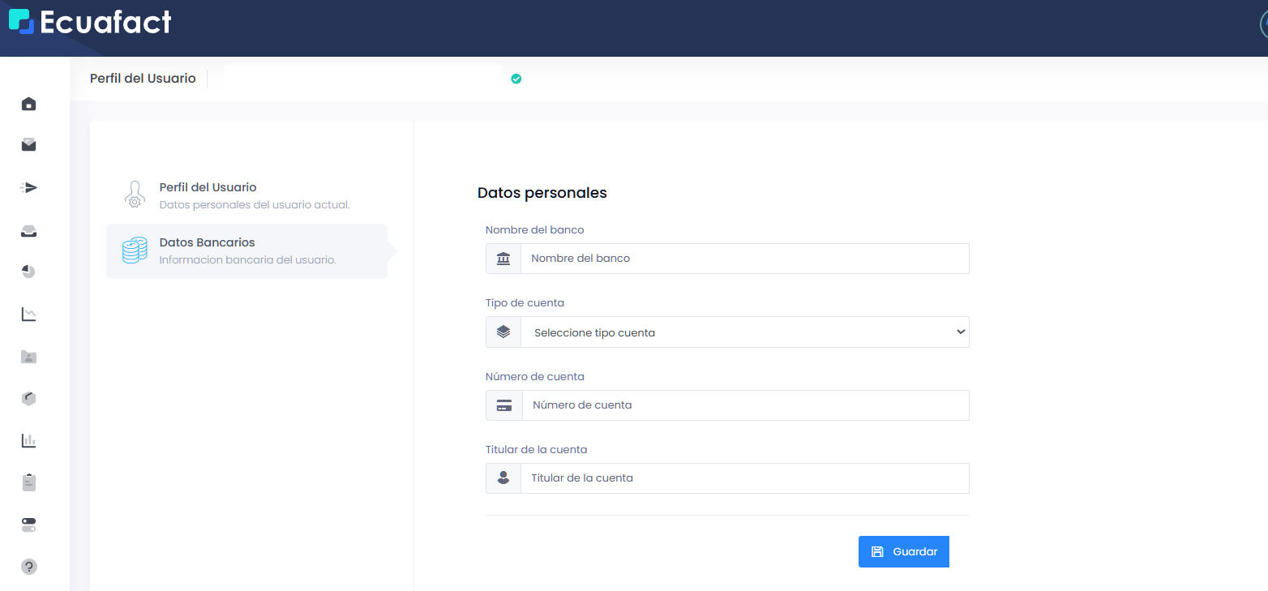Click the paper plane send icon
This screenshot has height=591, width=1268.
click(x=29, y=188)
